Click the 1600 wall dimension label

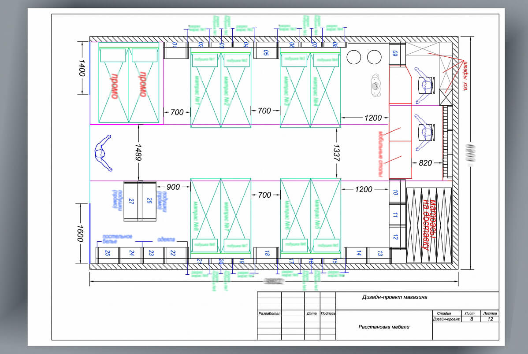80,233
